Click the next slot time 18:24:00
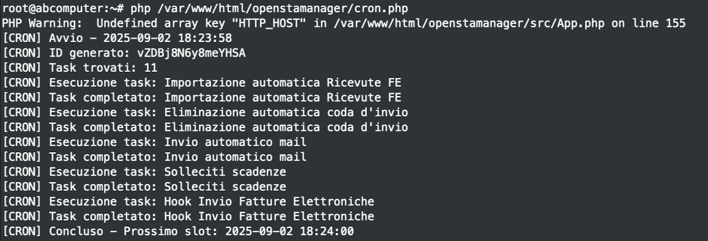 click(x=327, y=232)
